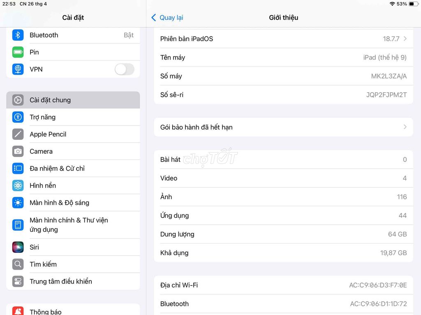This screenshot has height=315, width=421.
Task: Tap the 53% battery percentage
Action: point(402,4)
